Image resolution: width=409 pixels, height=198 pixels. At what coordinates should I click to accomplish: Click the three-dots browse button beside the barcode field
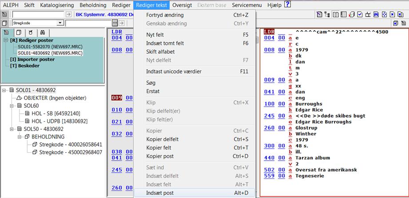(115, 23)
